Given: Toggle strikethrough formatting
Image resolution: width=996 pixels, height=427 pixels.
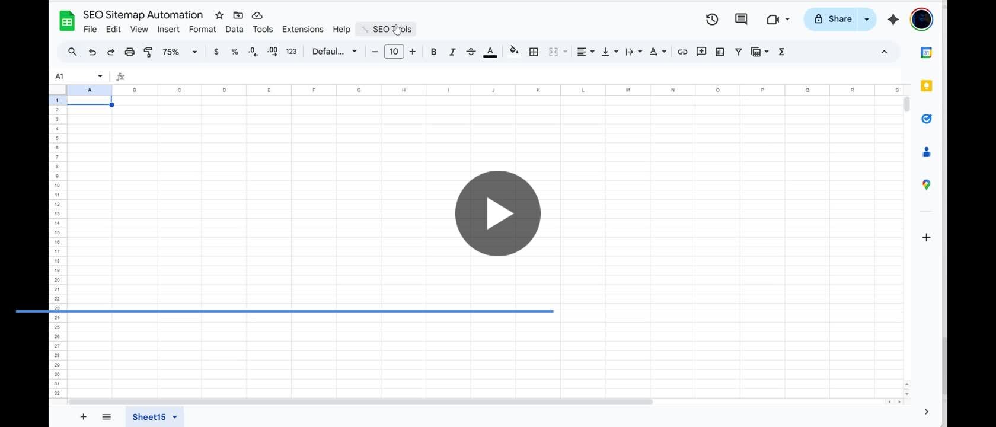Looking at the screenshot, I should (471, 52).
